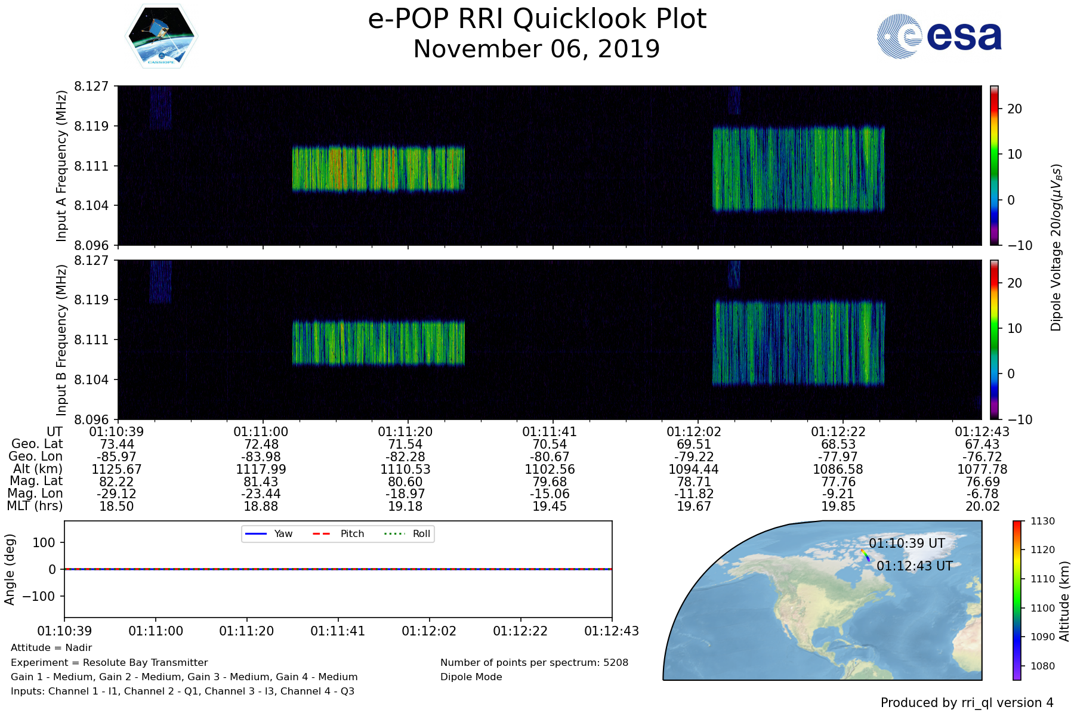Click the faint blue patch at top-left of Input A spectrogram
This screenshot has height=716, width=1074.
point(160,107)
